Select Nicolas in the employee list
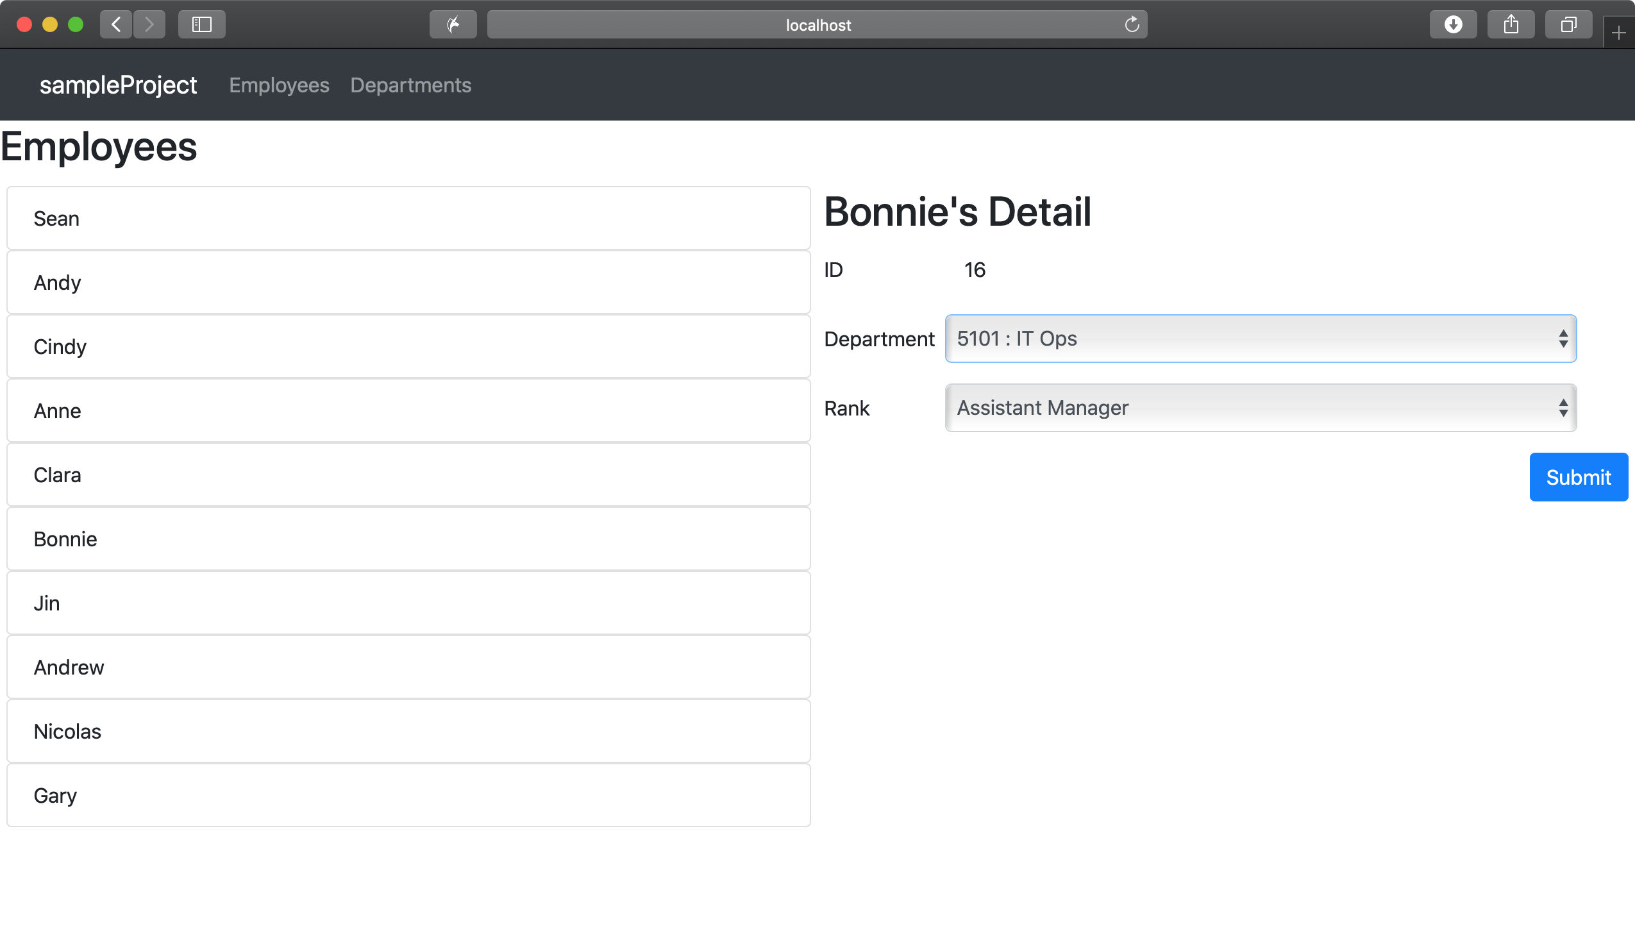This screenshot has width=1635, height=949. 408,731
